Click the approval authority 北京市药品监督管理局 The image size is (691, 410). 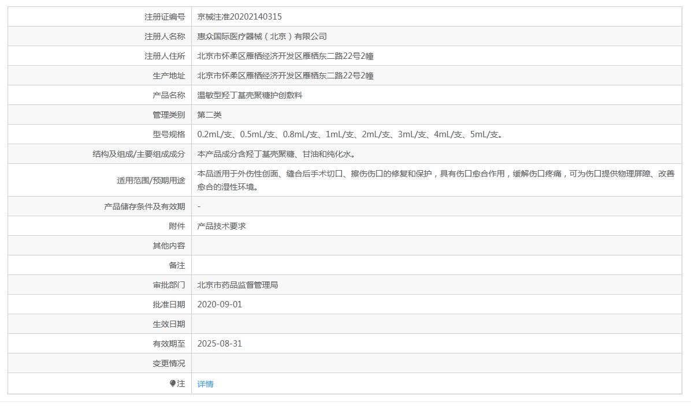click(x=237, y=285)
